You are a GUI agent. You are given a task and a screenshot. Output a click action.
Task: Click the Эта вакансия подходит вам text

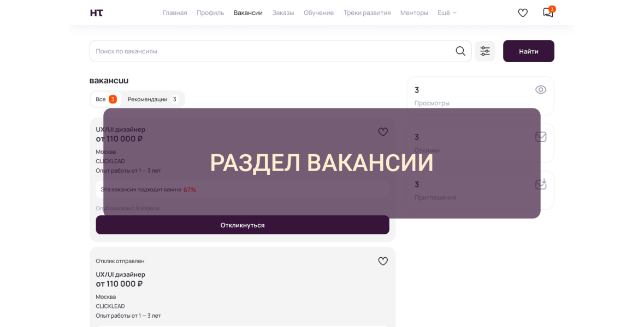141,190
